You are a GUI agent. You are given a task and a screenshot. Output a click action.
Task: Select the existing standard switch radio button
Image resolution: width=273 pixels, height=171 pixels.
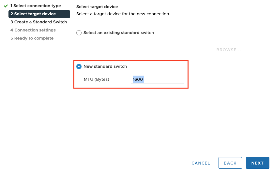pos(79,33)
